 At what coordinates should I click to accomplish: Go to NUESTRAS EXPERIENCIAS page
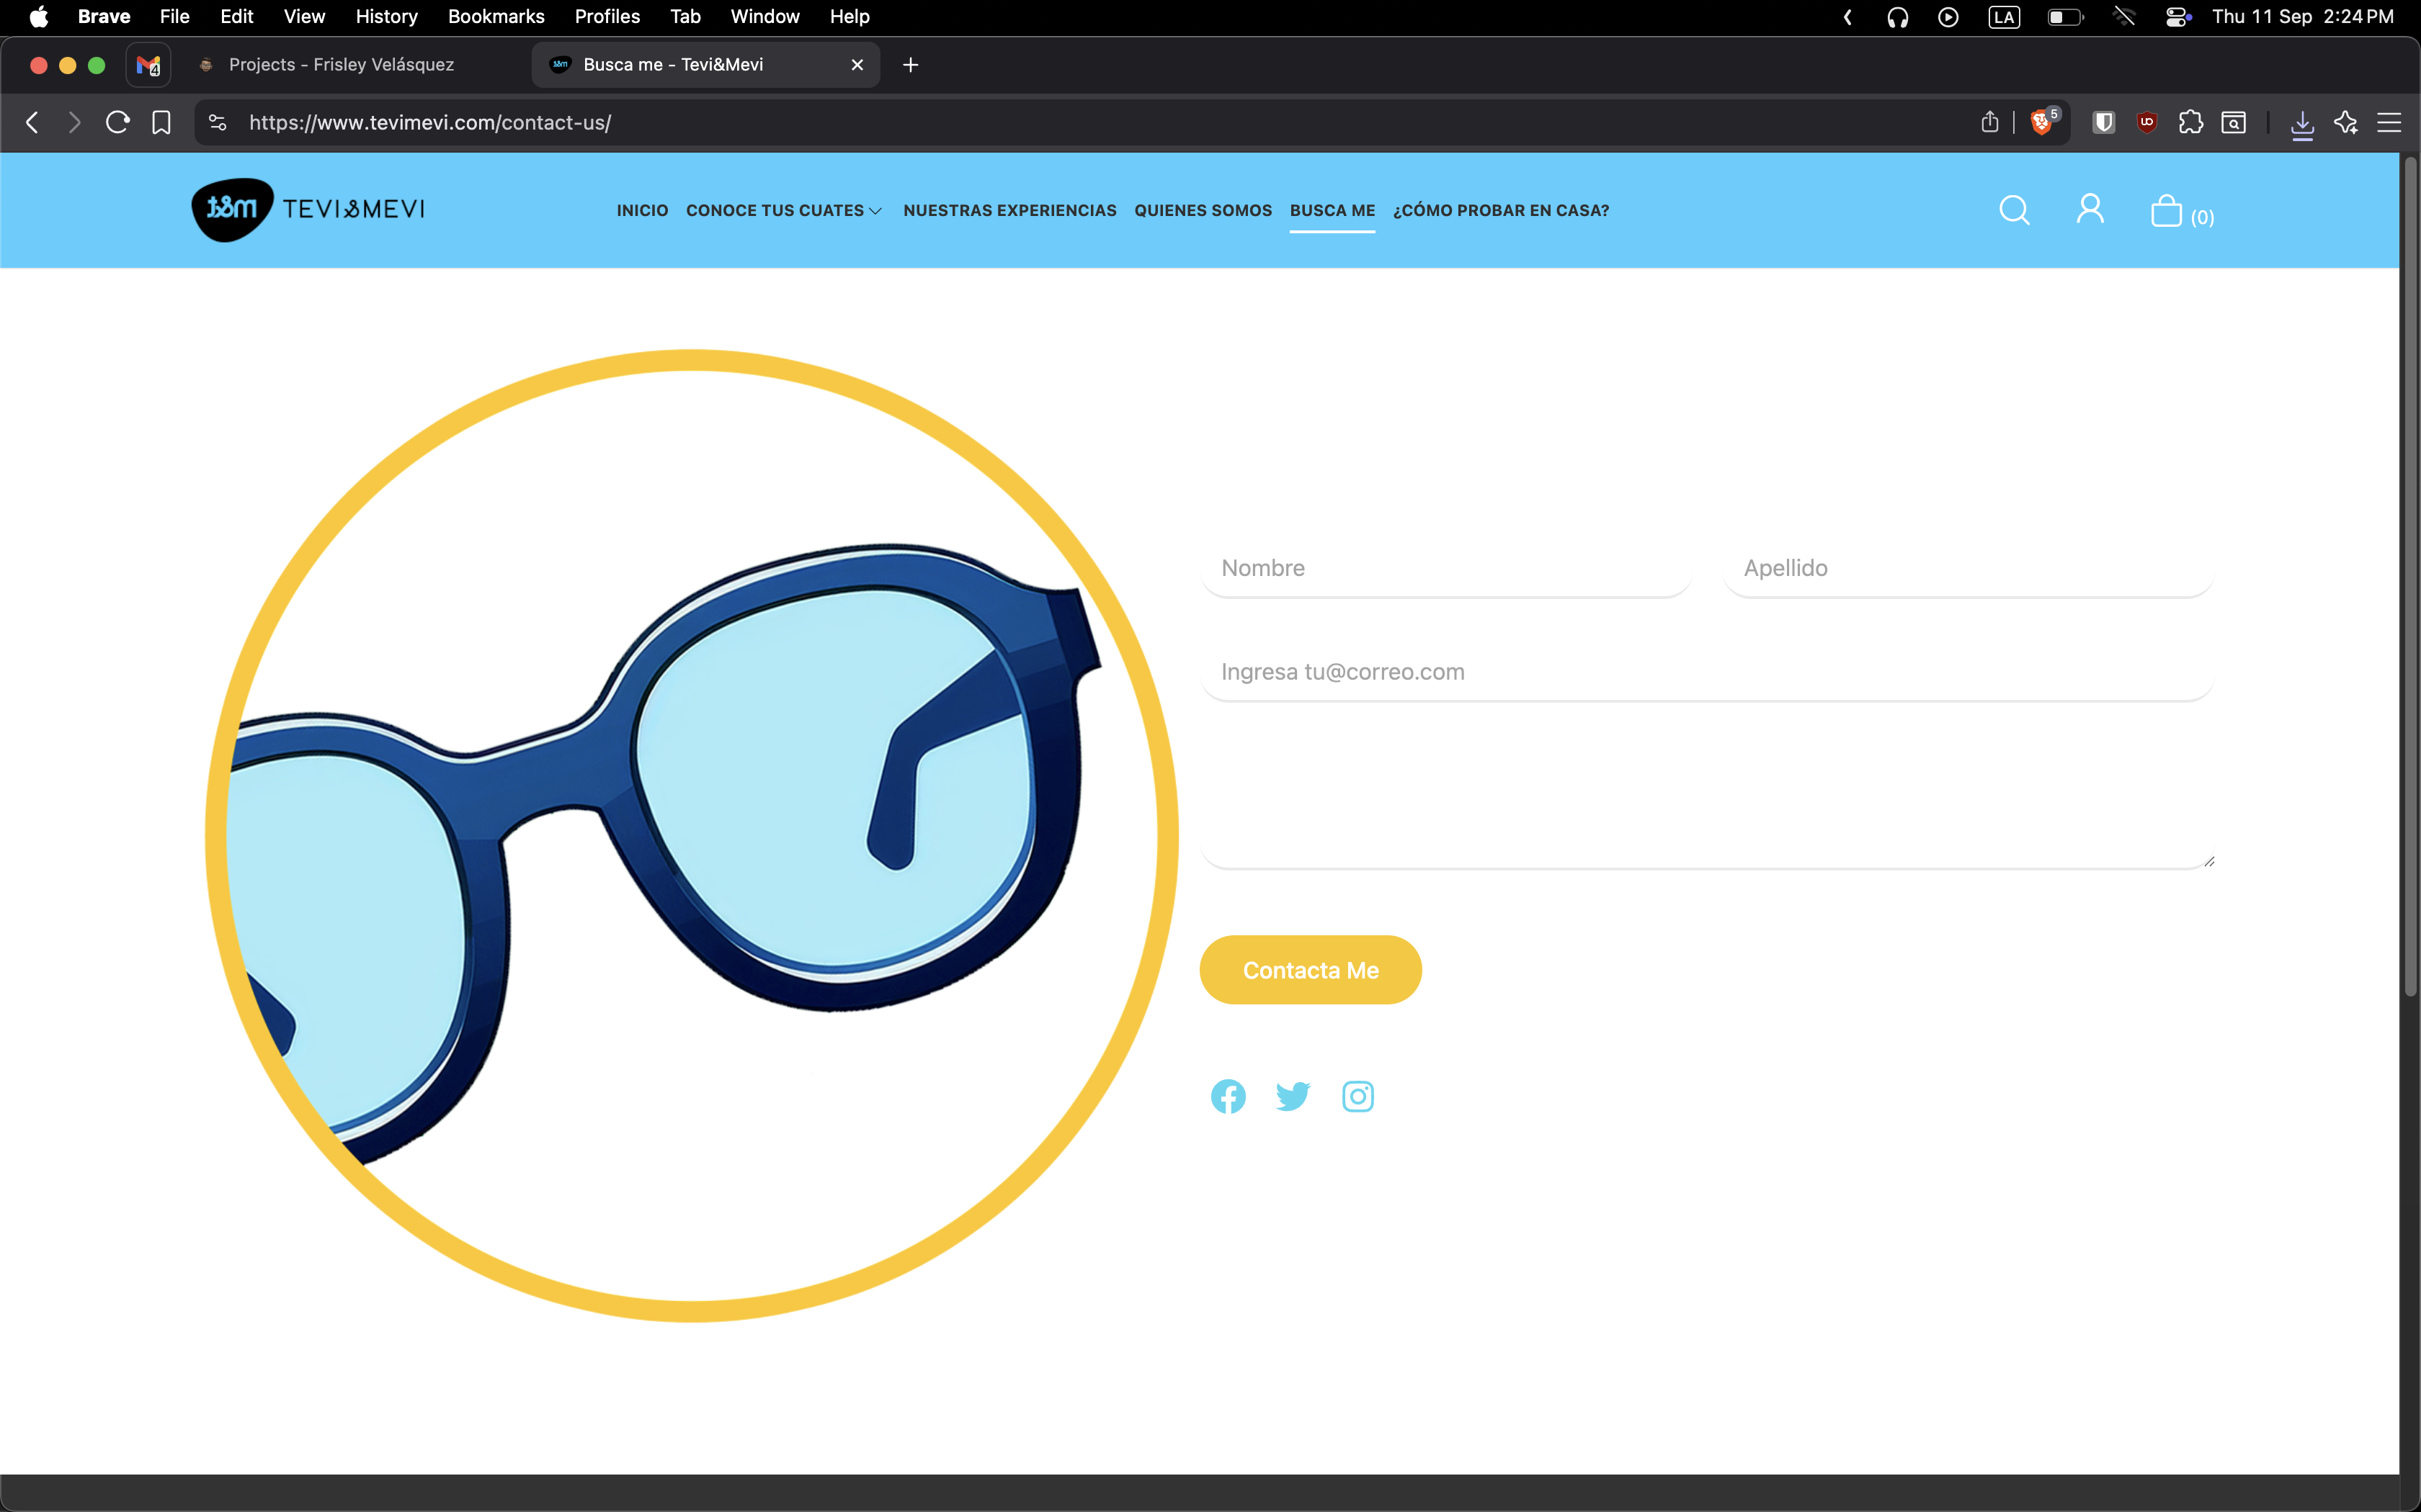(1009, 210)
